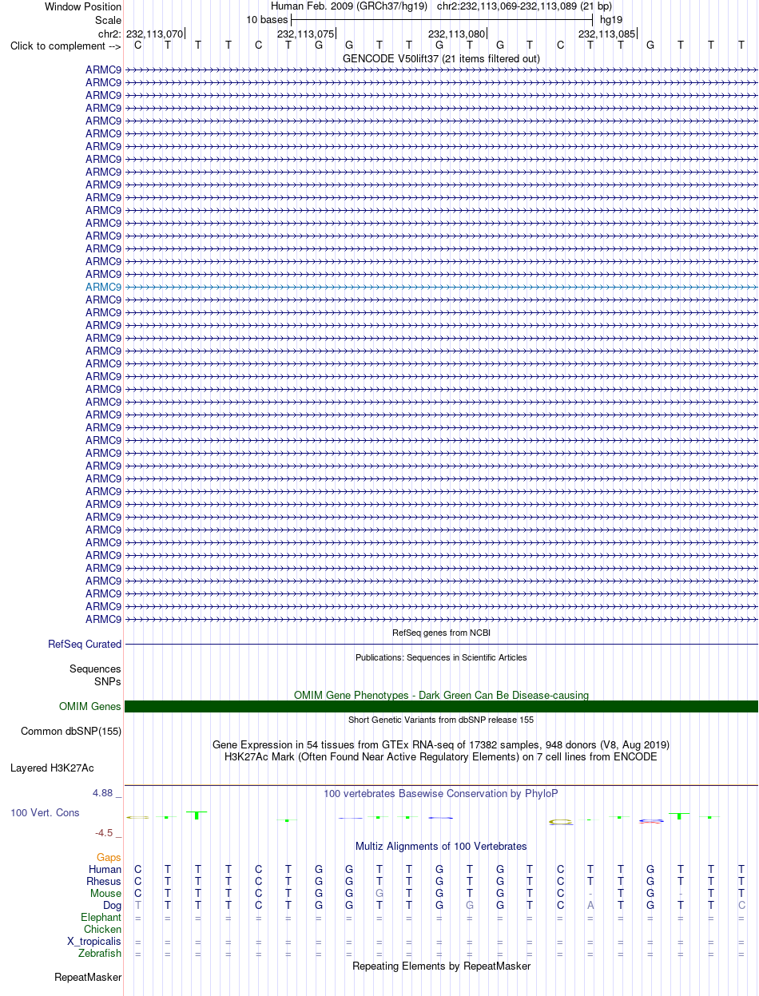This screenshot has height=996, width=759.
Task: Click 'Short Genetic Variants from dbSNP' title
Action: [441, 720]
